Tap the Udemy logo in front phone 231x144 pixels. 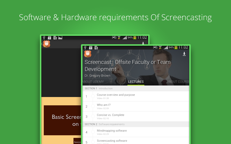tap(87, 54)
